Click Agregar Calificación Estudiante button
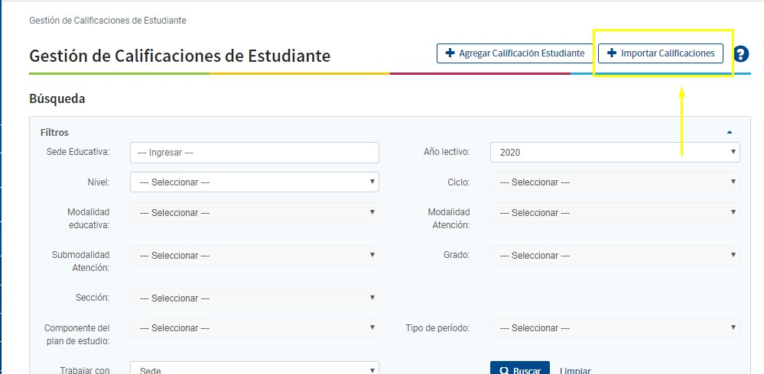 (x=514, y=53)
